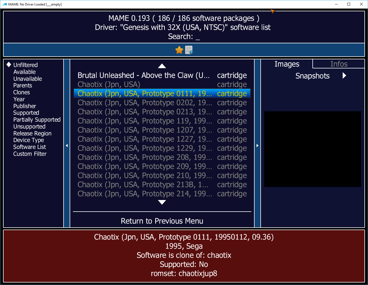Select Chaotix Prototype 1227 entry
Viewport: 368px width, 285px height.
click(x=162, y=139)
